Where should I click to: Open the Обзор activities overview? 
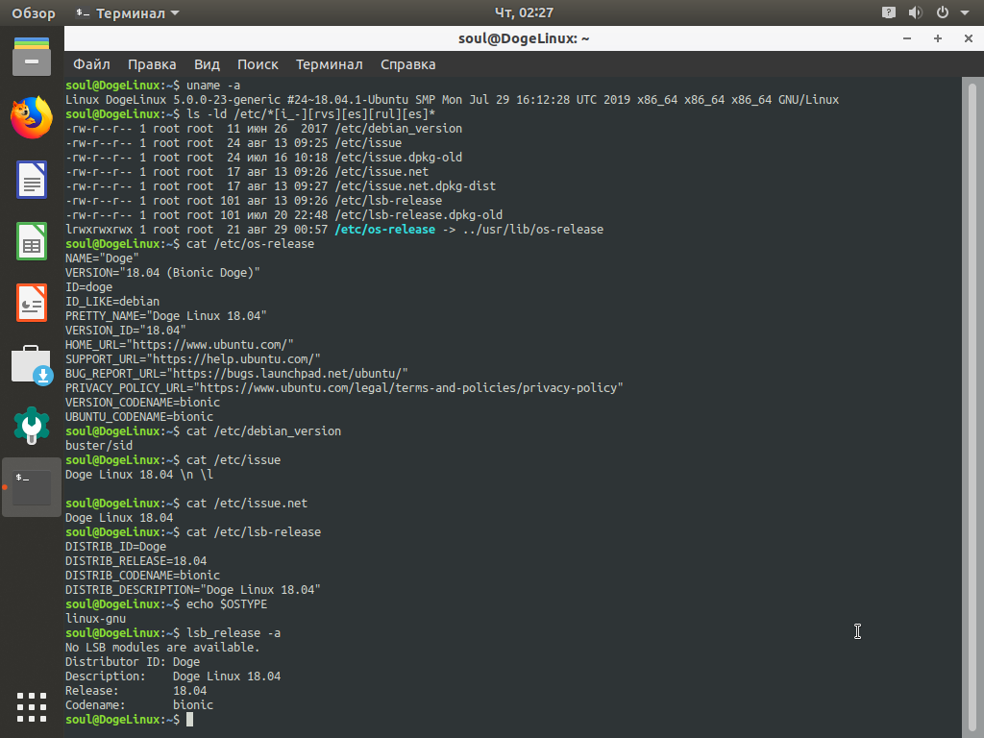pyautogui.click(x=34, y=13)
